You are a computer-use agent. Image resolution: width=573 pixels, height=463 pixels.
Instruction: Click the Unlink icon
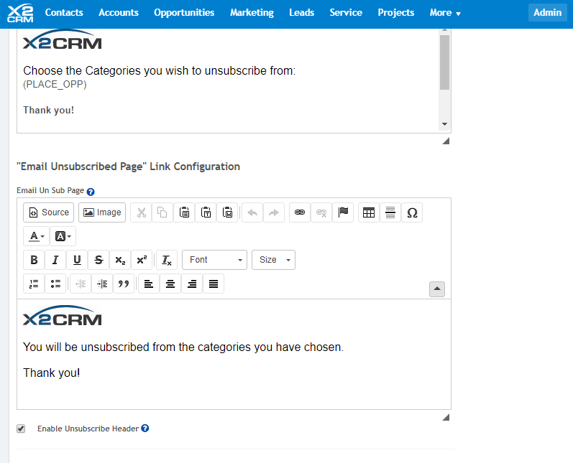[321, 212]
